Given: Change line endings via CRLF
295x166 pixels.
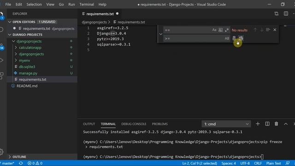Looking at the screenshot, I should (258, 163).
